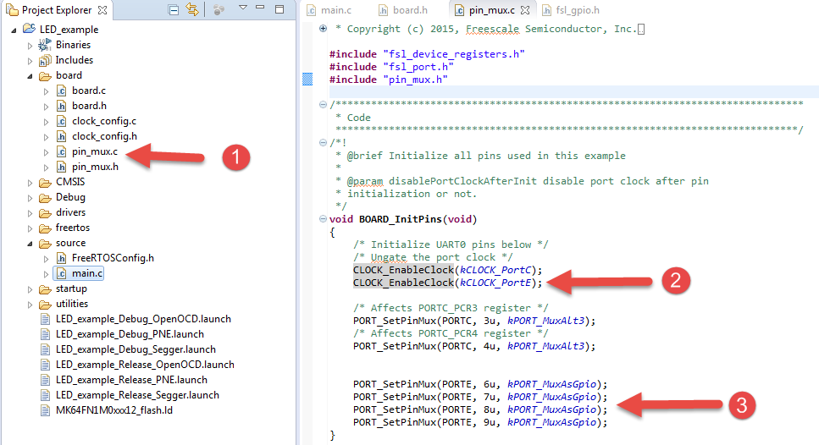Image resolution: width=819 pixels, height=445 pixels.
Task: Expand the freertos folder
Action: click(30, 228)
